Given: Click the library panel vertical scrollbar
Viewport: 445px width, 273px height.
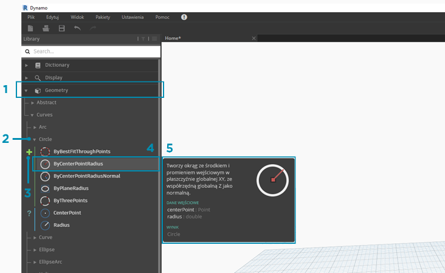Looking at the screenshot, I should coord(159,166).
